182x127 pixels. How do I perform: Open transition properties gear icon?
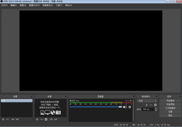pos(155,105)
